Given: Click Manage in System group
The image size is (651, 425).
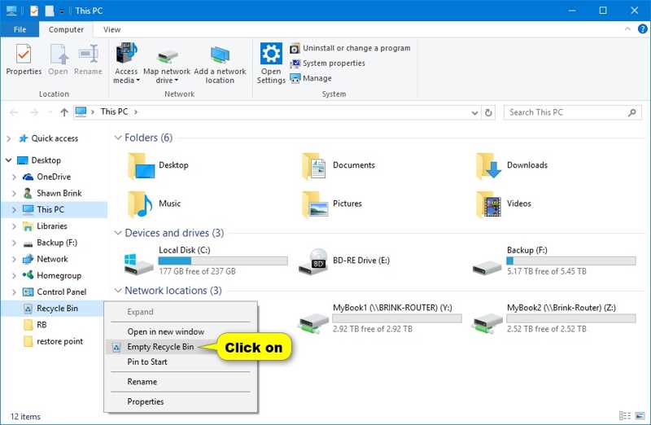Looking at the screenshot, I should [x=311, y=78].
